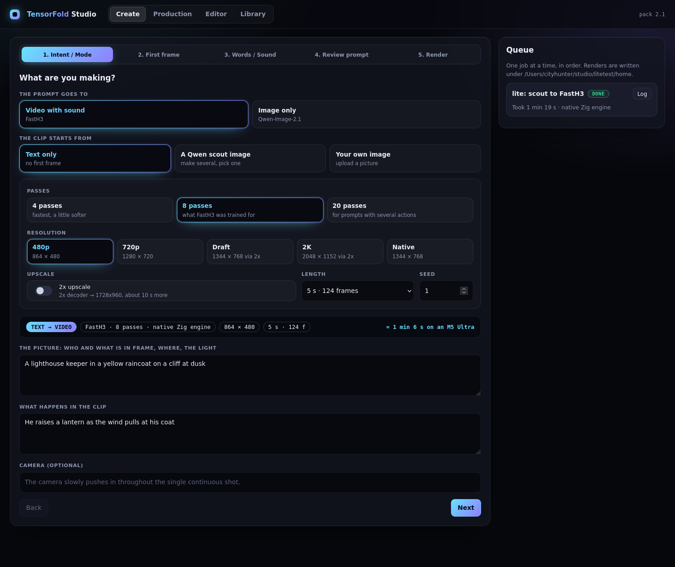Select the Video with sound option

click(134, 114)
